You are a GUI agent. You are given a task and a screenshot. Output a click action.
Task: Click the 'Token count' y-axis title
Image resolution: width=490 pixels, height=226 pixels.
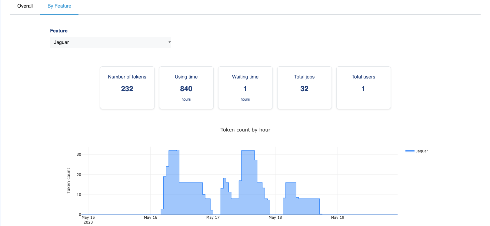tap(68, 181)
